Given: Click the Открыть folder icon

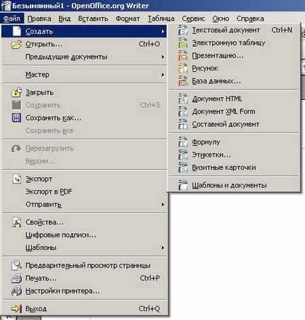Looking at the screenshot, I should pos(16,44).
